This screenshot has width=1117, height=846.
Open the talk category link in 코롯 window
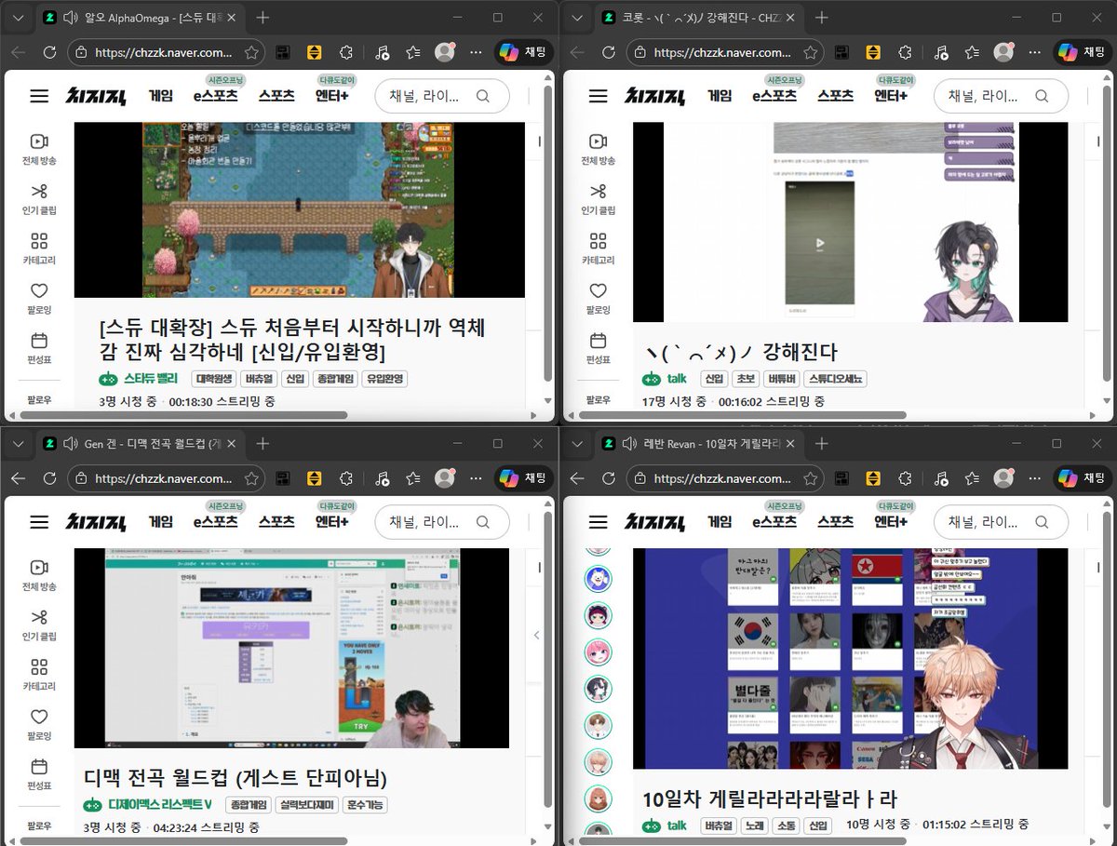(665, 379)
